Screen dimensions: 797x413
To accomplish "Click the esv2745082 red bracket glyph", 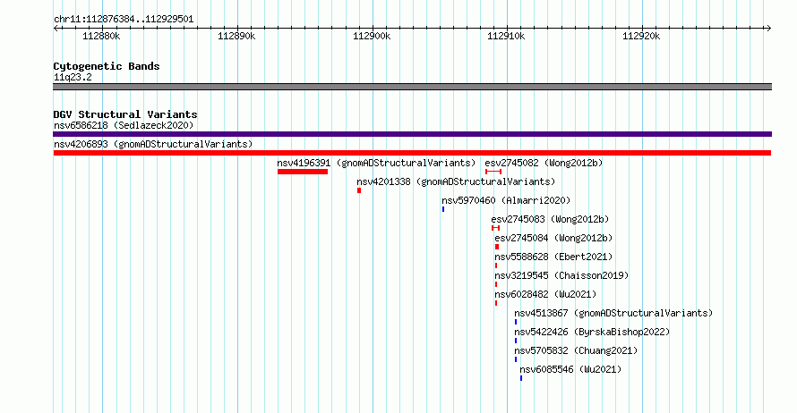I will (x=493, y=172).
